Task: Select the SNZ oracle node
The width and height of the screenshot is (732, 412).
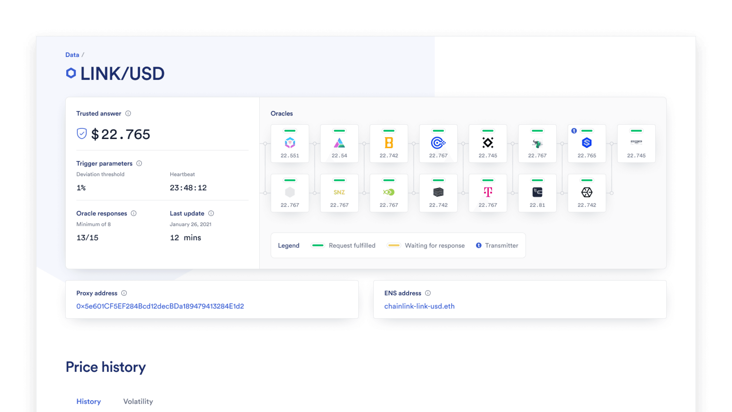Action: pos(339,193)
